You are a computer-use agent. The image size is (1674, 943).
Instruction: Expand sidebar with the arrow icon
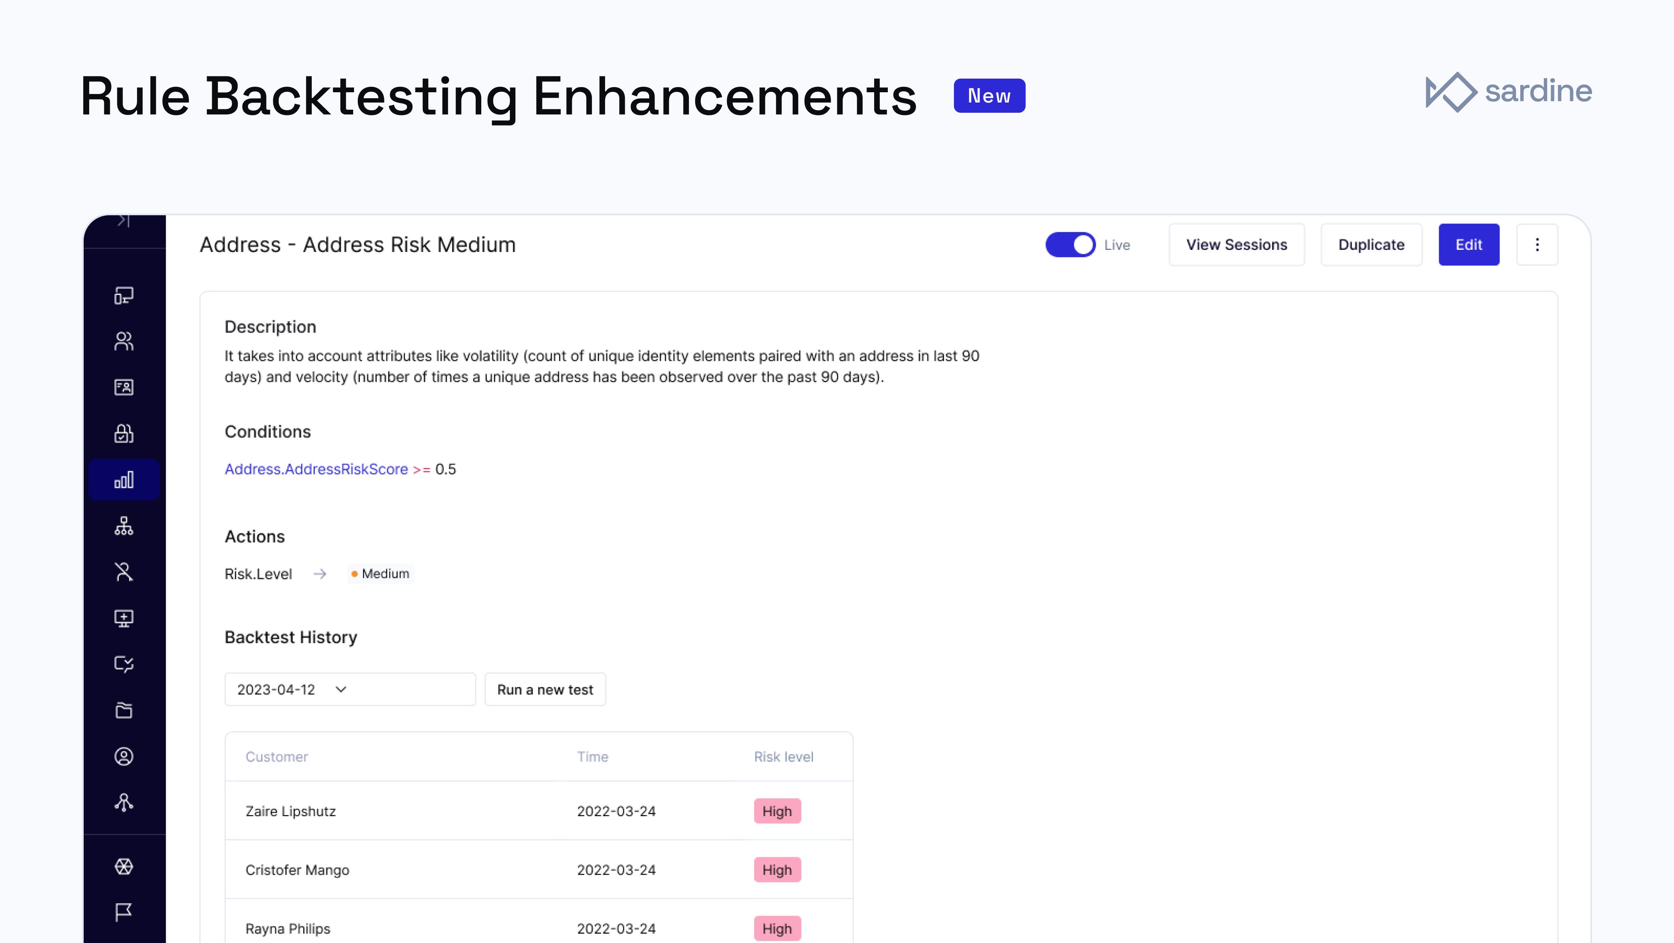click(x=123, y=221)
